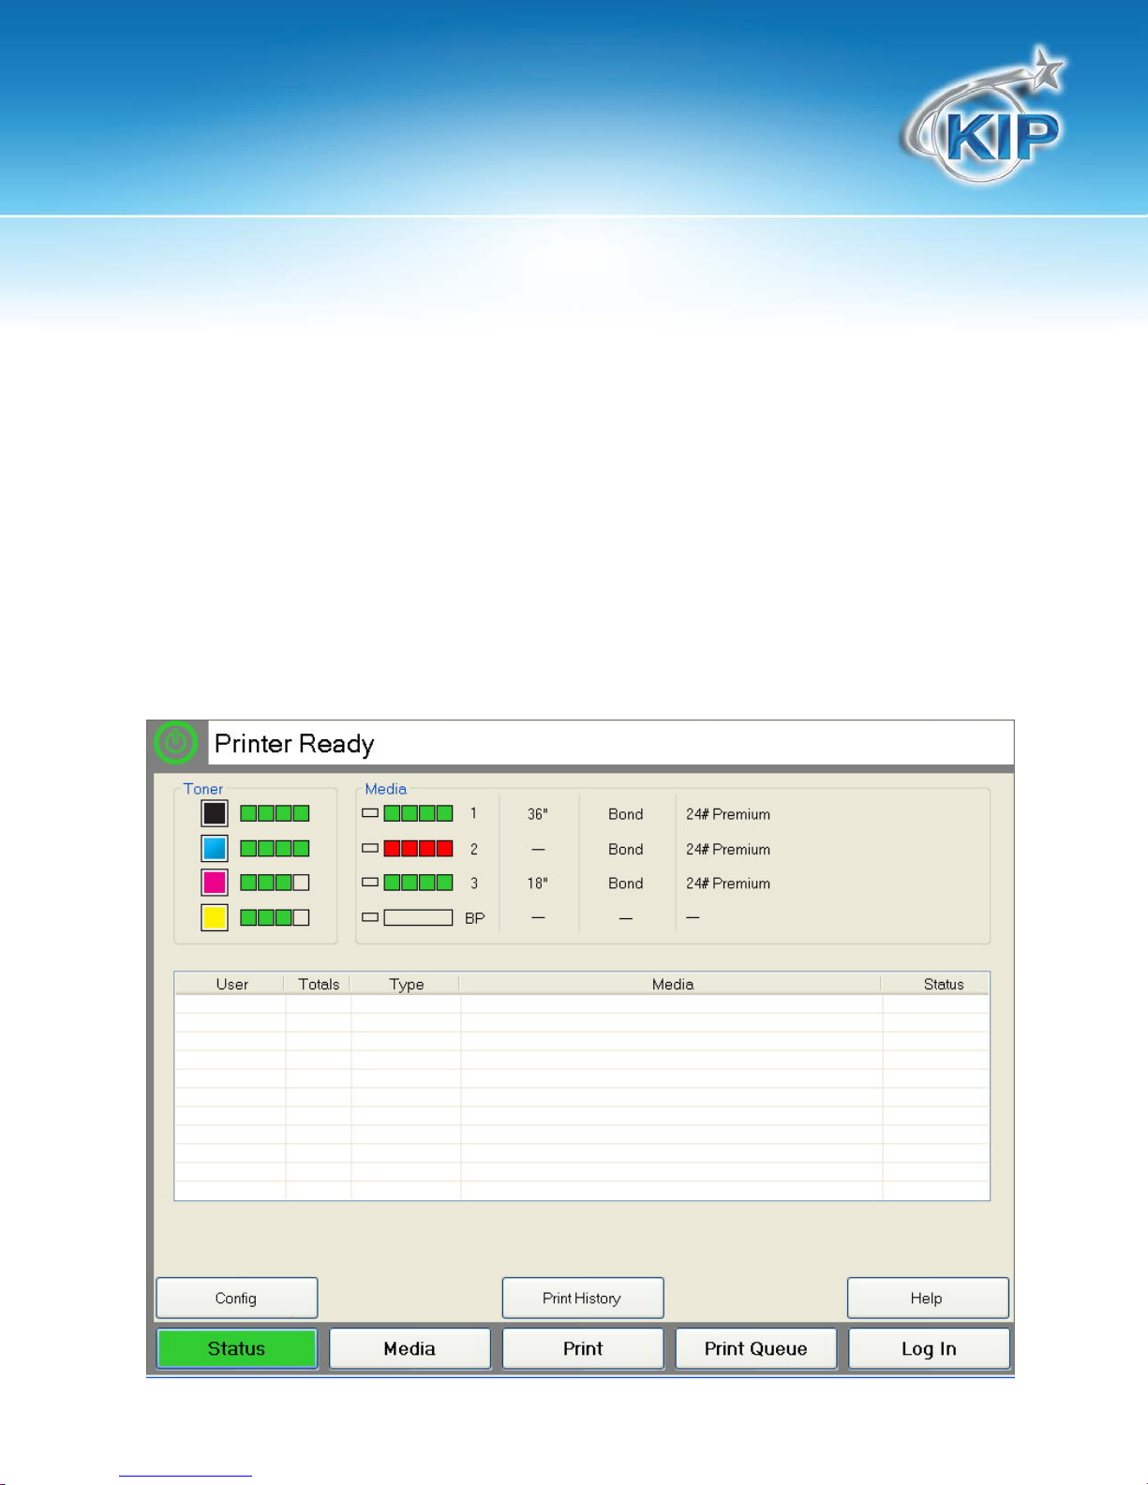The width and height of the screenshot is (1148, 1485).
Task: Click the Log In button
Action: pyautogui.click(x=929, y=1348)
